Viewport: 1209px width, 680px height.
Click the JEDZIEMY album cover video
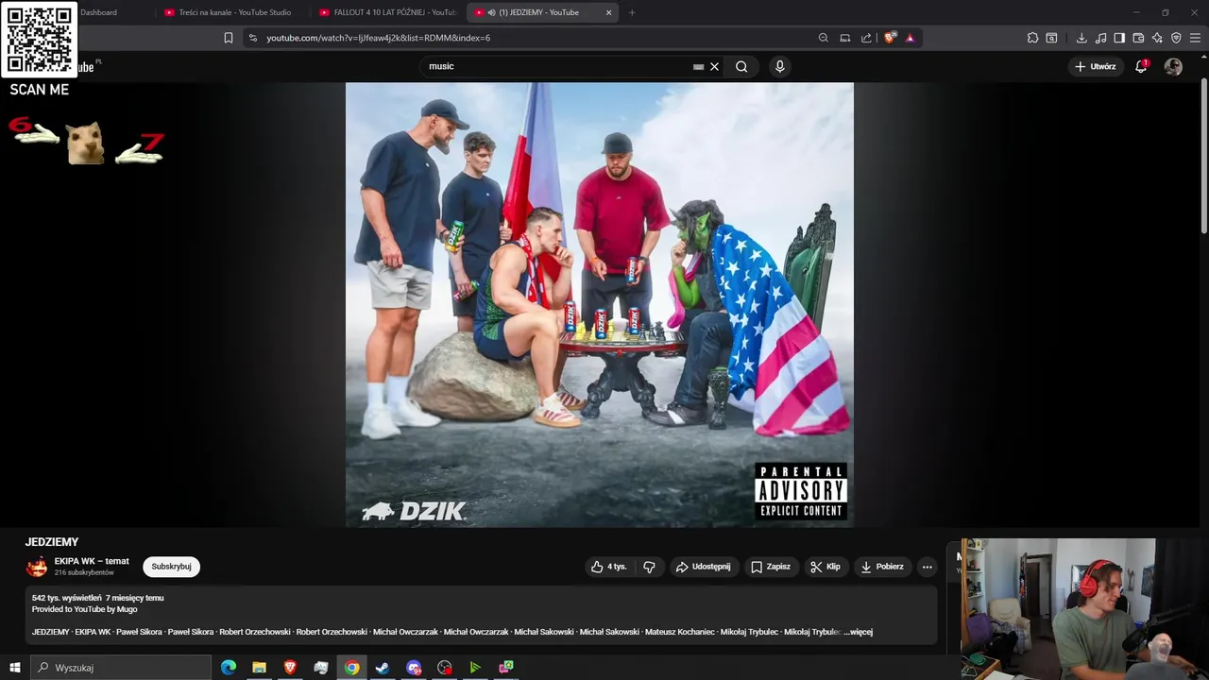coord(599,304)
